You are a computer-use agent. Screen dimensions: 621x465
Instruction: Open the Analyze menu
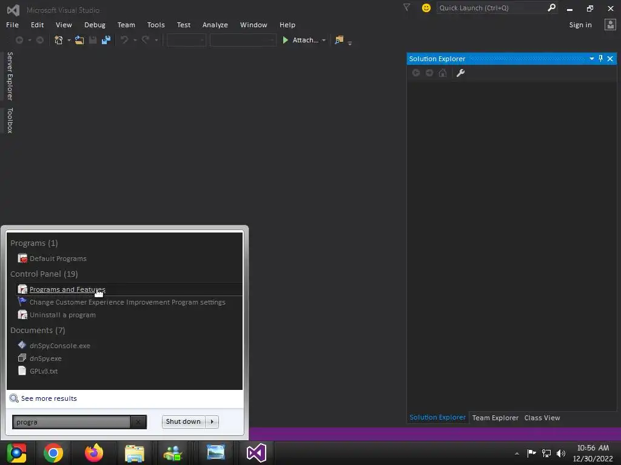click(215, 25)
